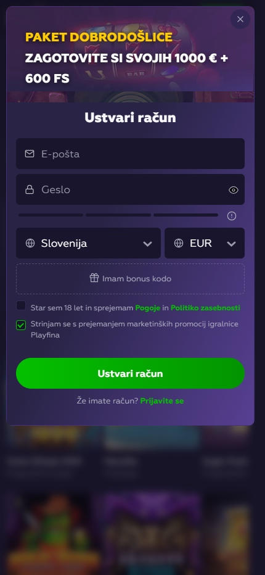Click the globe icon beside Slovenija
Viewport: 265px width, 575px height.
coord(30,243)
